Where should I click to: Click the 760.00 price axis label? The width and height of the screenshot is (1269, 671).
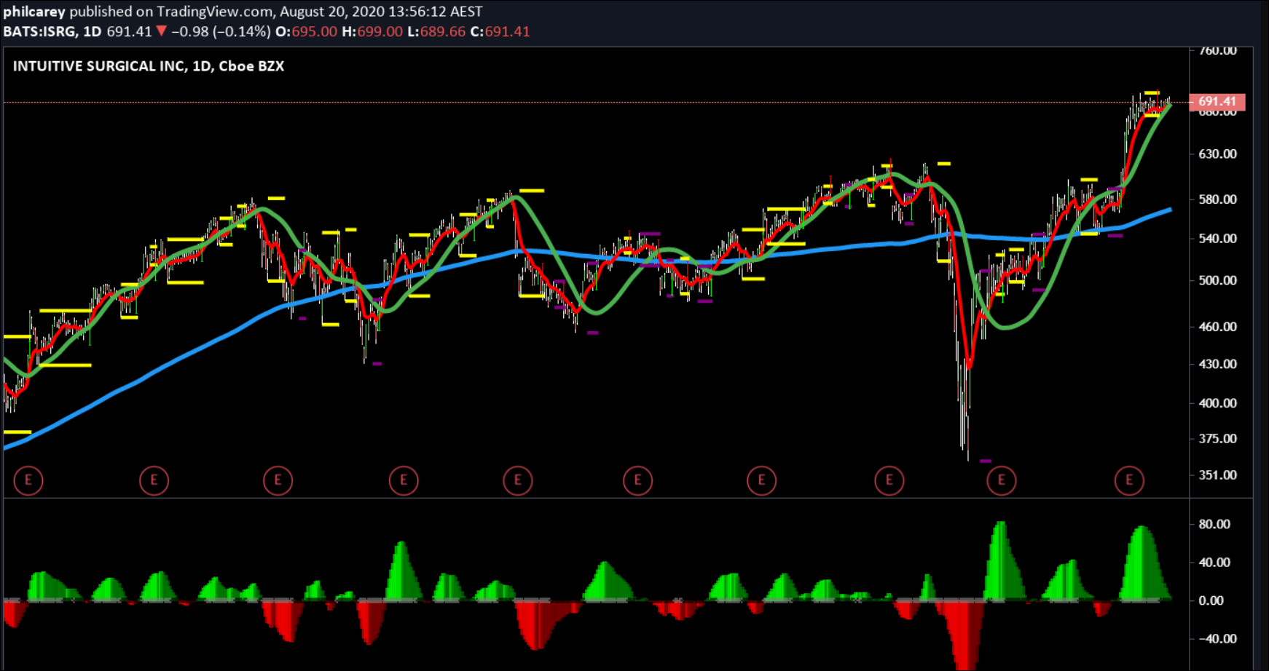point(1218,50)
